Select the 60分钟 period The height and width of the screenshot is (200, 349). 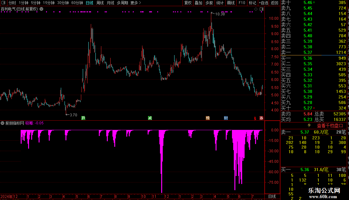tap(77, 3)
